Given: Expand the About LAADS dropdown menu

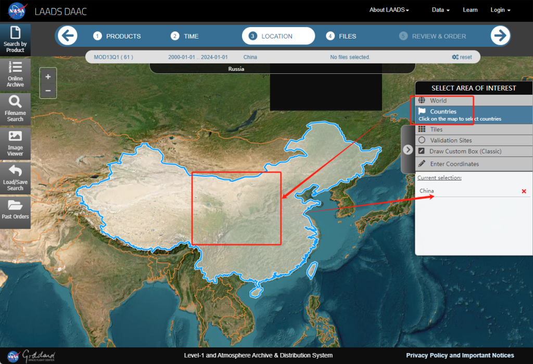Looking at the screenshot, I should point(389,10).
